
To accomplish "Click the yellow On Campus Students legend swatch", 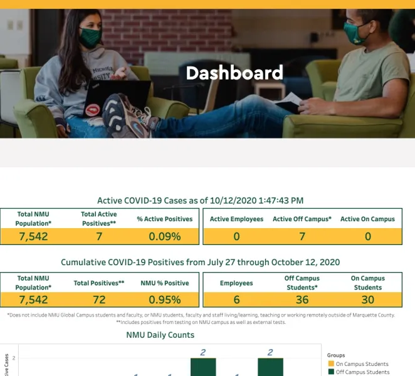I will (331, 363).
